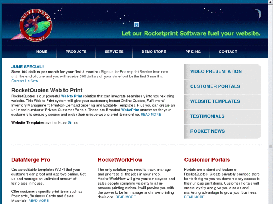Click the vertical scrollbar on the right

[271, 104]
